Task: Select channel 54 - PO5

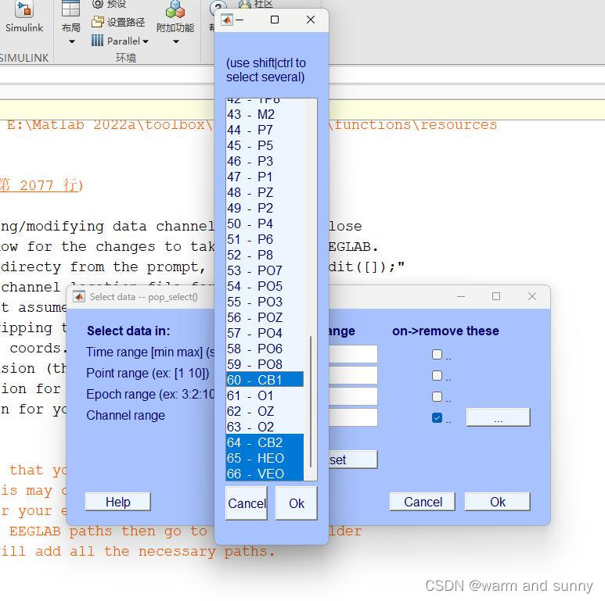Action: tap(265, 286)
